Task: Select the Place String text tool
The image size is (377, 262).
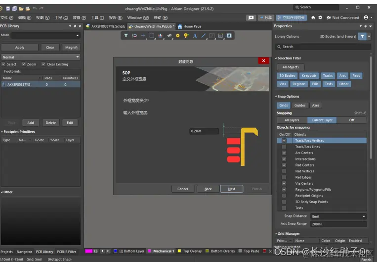Action: coord(195,36)
